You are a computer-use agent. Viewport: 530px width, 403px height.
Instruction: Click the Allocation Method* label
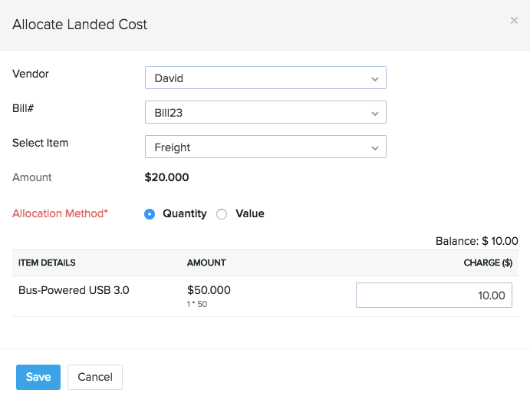[x=60, y=213]
